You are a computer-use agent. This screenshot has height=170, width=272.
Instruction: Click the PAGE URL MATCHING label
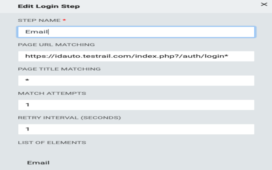tap(56, 45)
